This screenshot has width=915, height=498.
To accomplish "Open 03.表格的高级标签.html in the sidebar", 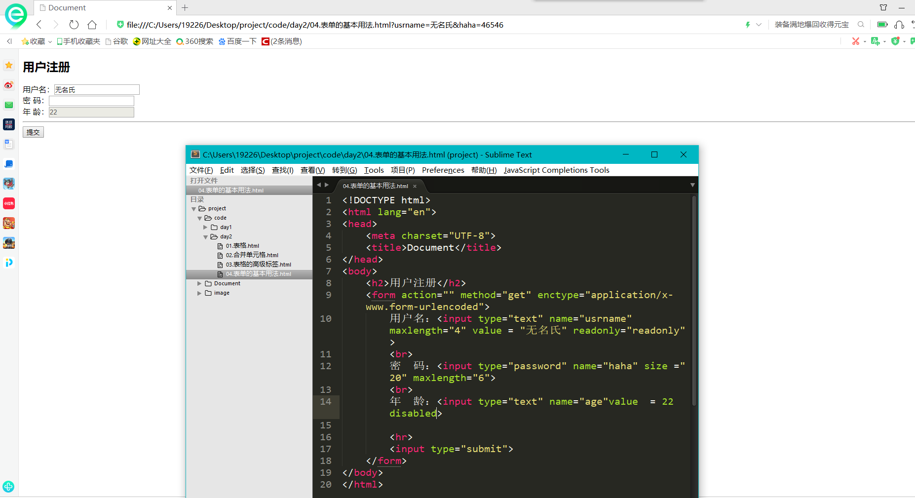I will pyautogui.click(x=259, y=265).
